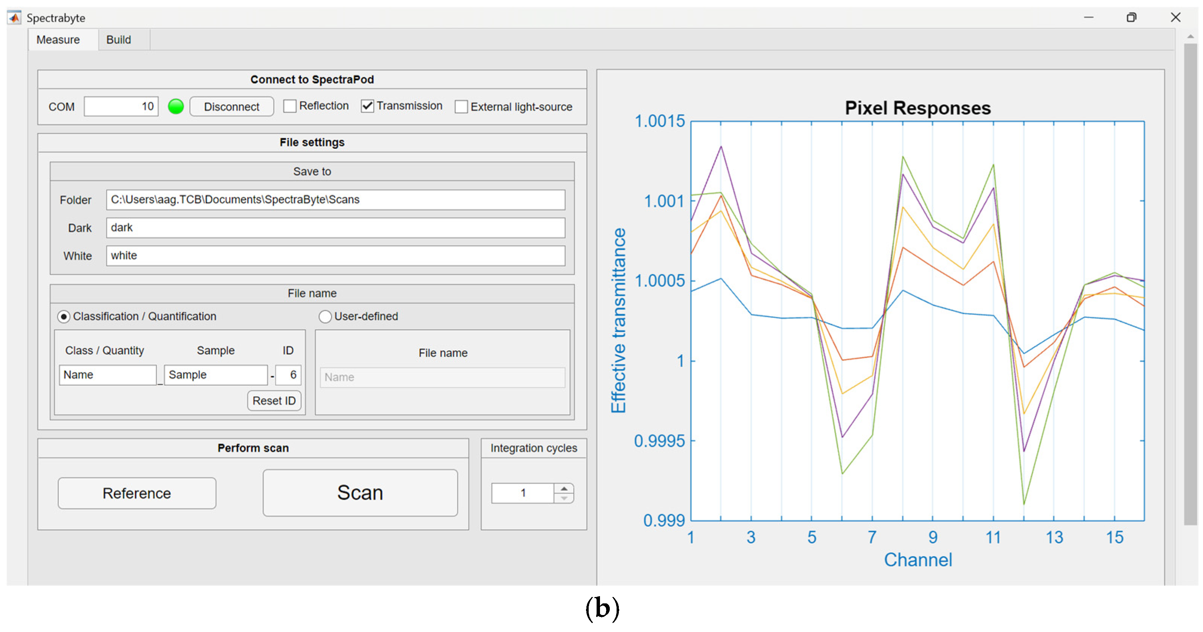Enable the External light-source checkbox
1203x632 pixels.
[461, 107]
